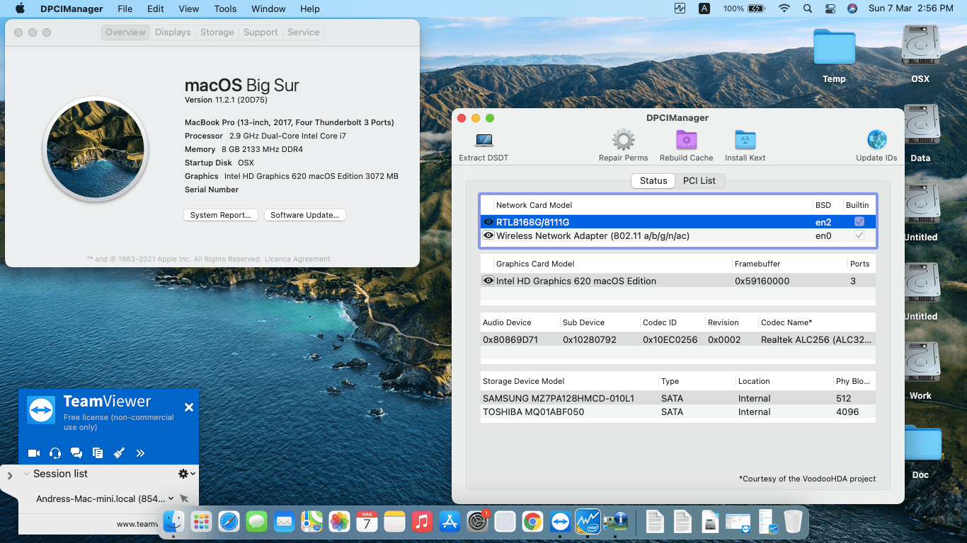967x543 pixels.
Task: Run Repair Perms gear icon
Action: [623, 140]
